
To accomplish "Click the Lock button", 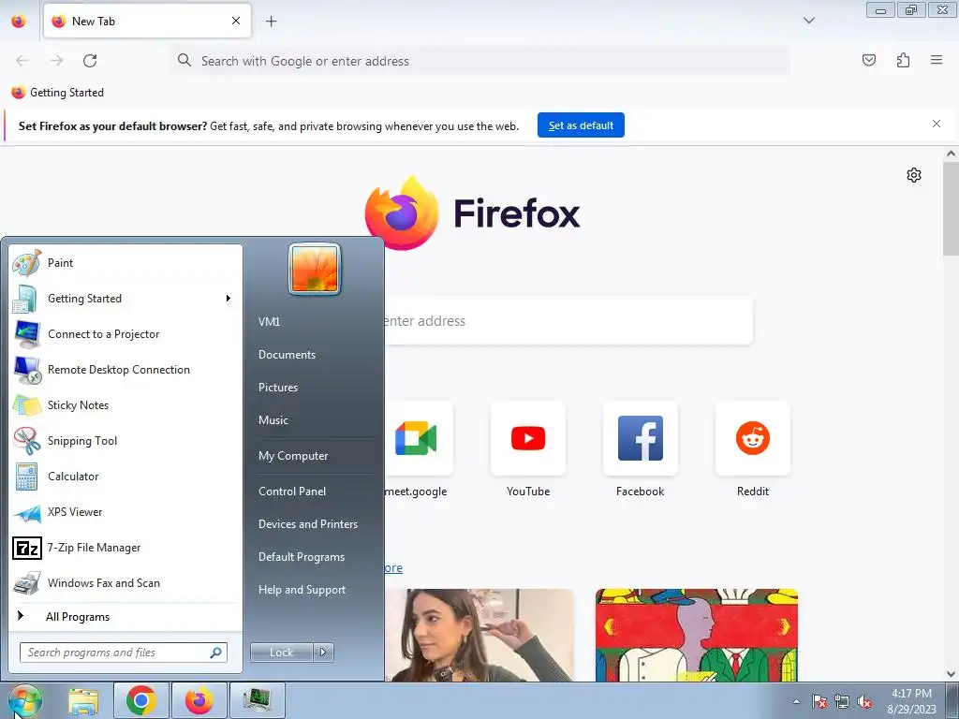I will pyautogui.click(x=281, y=653).
